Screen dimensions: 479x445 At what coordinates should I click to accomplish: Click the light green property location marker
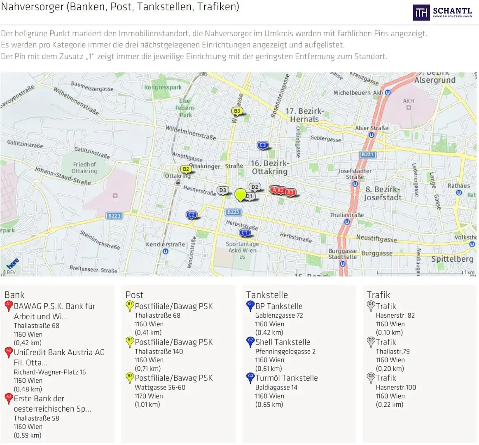(241, 195)
